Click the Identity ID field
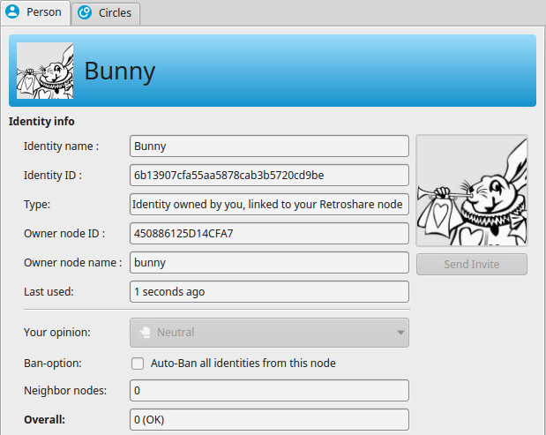 click(x=269, y=176)
